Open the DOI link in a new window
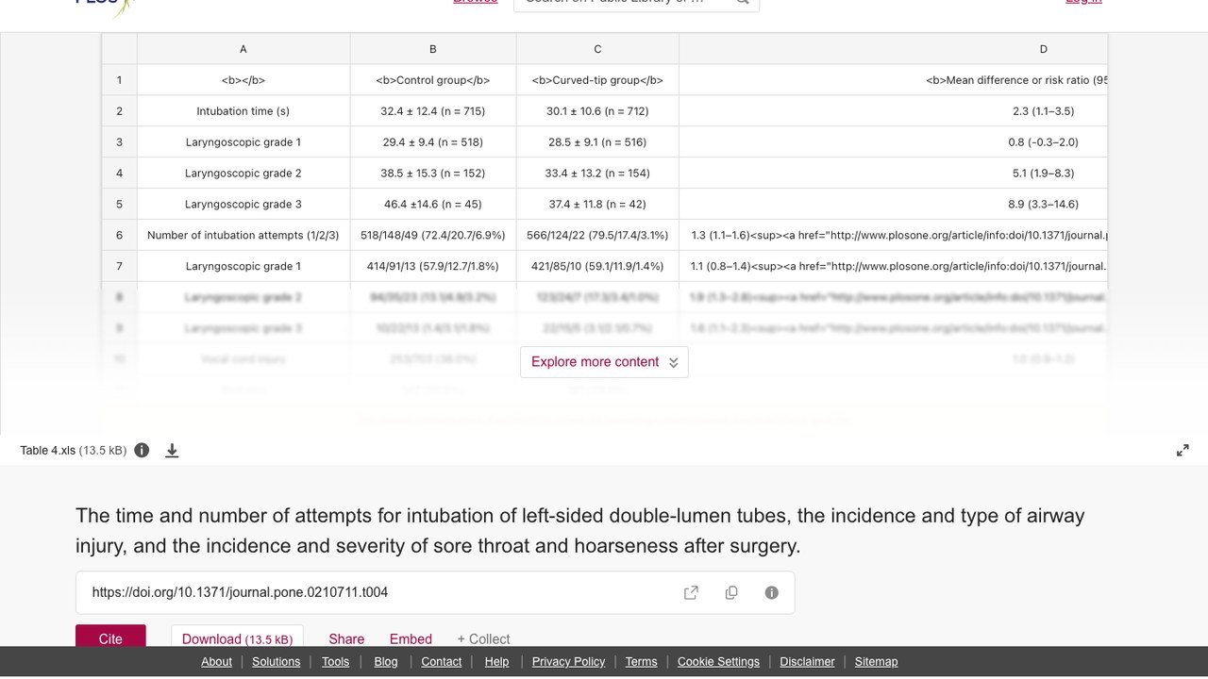Viewport: 1208px width, 679px height. click(x=691, y=592)
